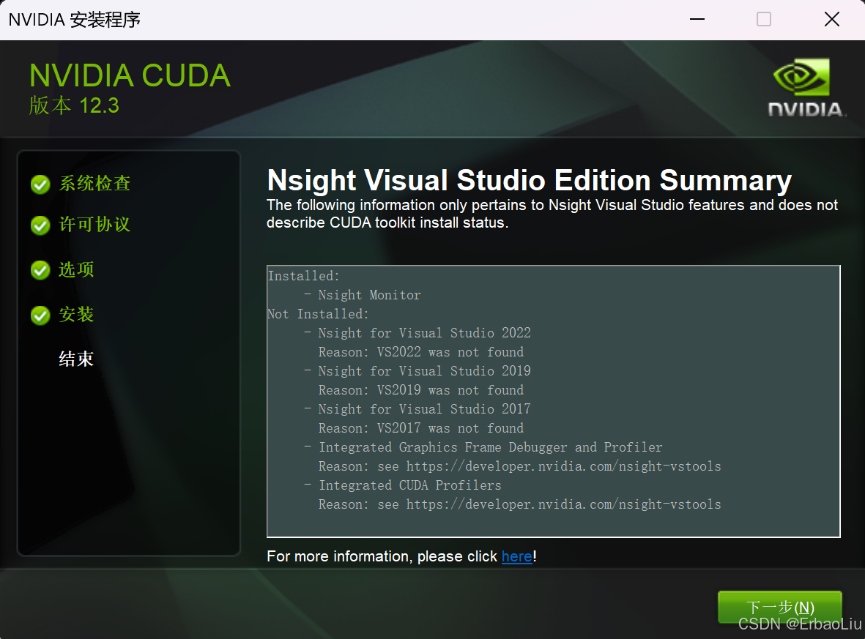Click 'Reason: VS2019 was not found' line

pos(421,390)
